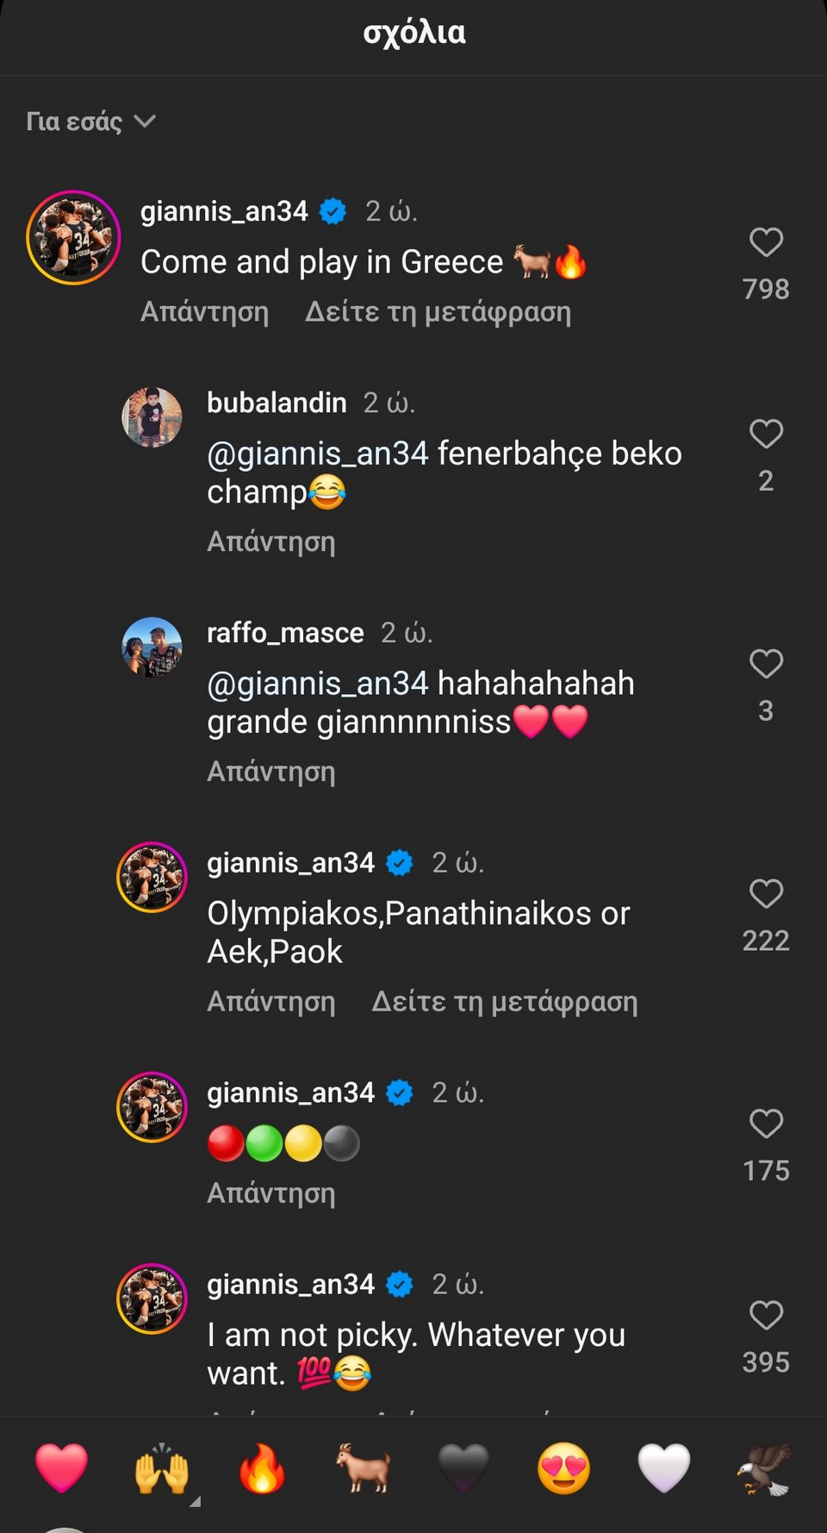
Task: Like the "Come and play in Greece" comment
Action: coord(766,242)
